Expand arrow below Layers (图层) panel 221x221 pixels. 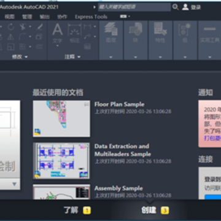(x=111, y=57)
